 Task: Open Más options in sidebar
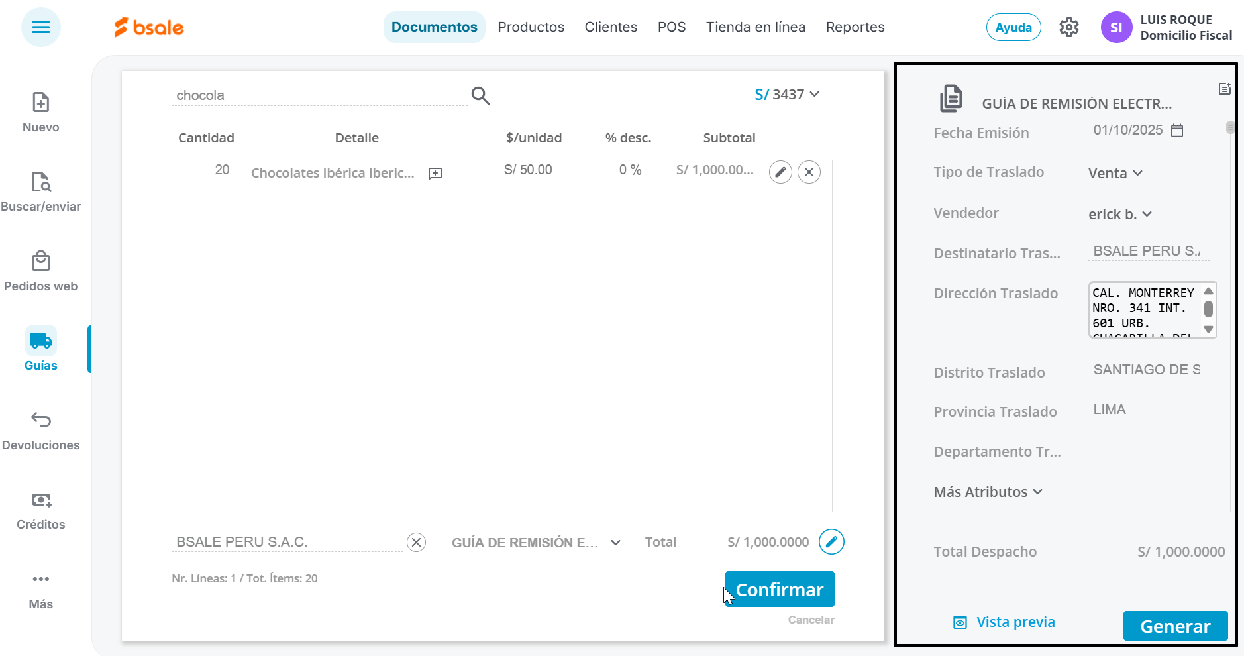(x=41, y=590)
